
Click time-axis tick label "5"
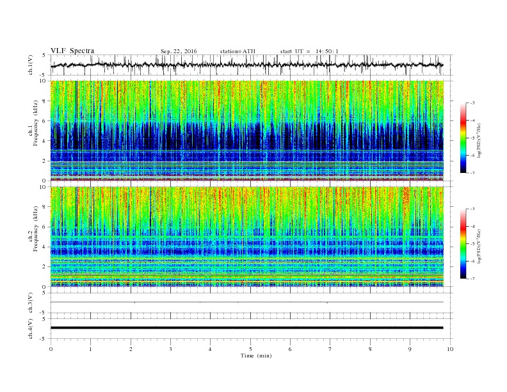250,349
